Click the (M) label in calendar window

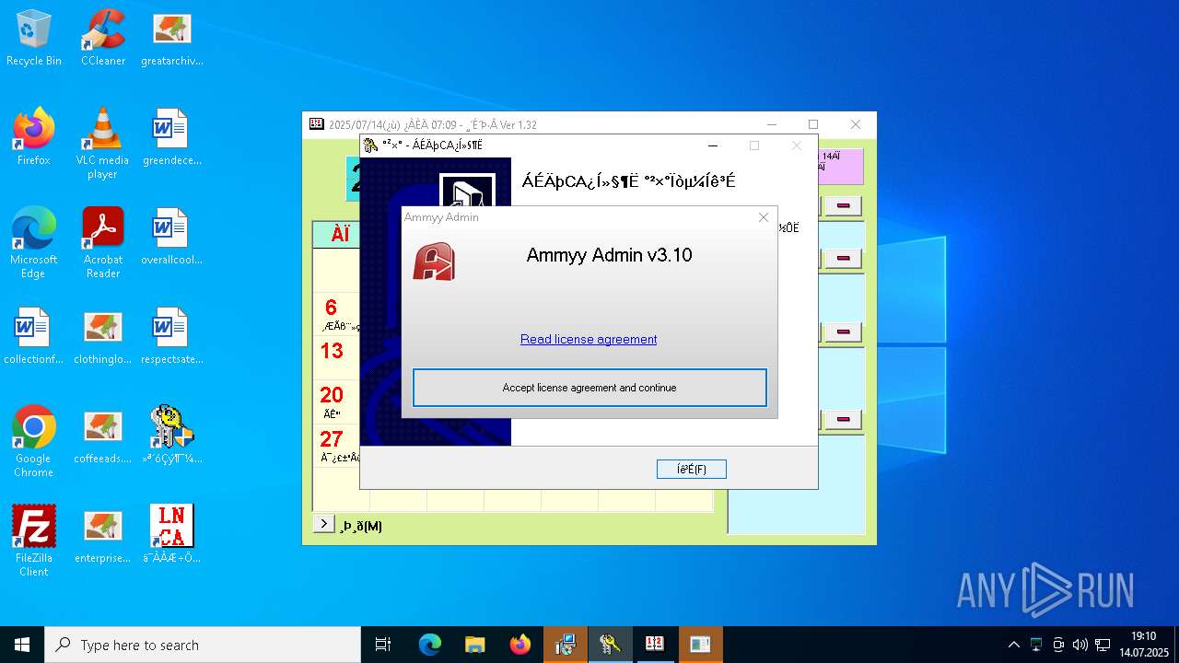pyautogui.click(x=361, y=526)
